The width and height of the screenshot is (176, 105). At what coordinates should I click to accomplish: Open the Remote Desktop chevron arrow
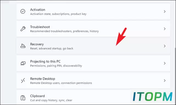pyautogui.click(x=164, y=80)
